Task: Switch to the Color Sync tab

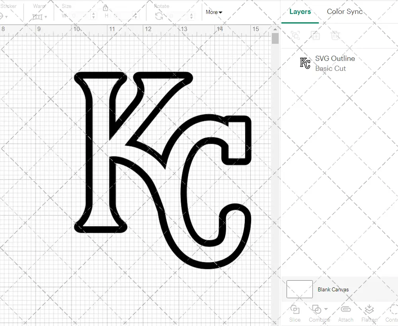Action: (345, 12)
